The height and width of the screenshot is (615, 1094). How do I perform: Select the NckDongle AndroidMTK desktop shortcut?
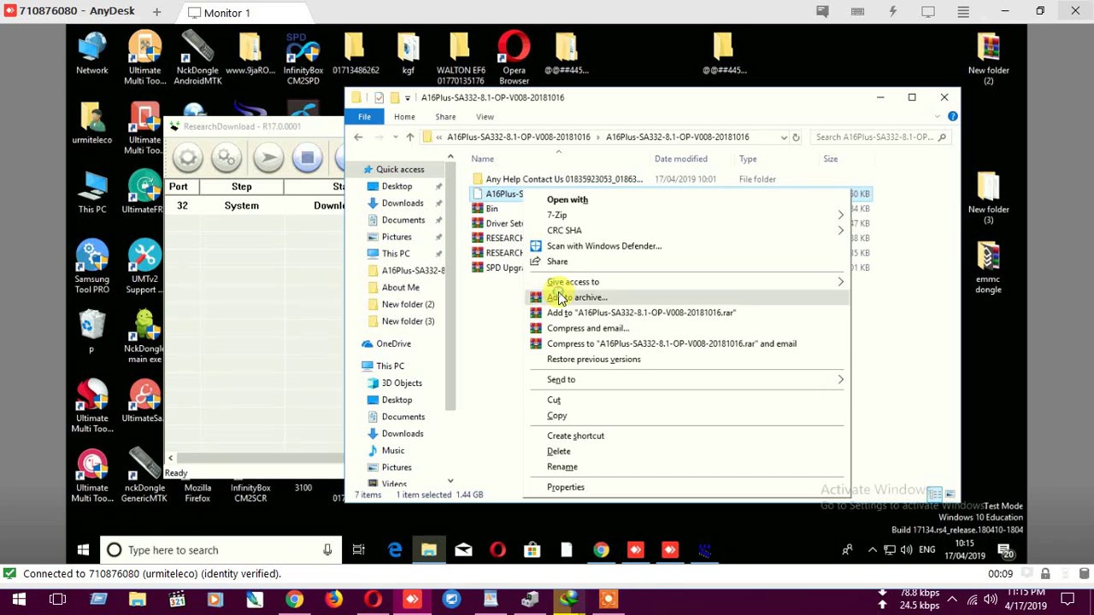pyautogui.click(x=197, y=58)
